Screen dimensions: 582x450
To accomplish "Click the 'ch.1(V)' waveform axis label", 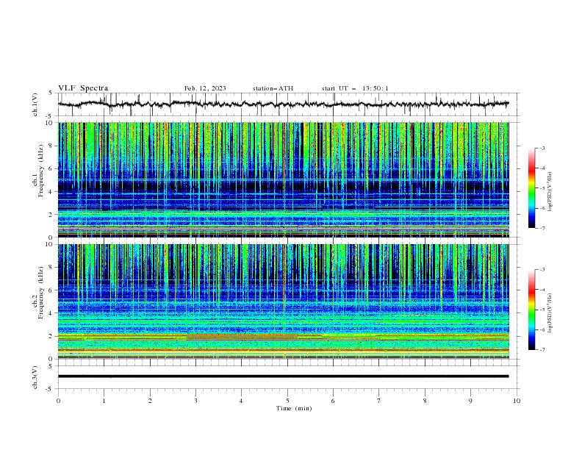I will [35, 104].
